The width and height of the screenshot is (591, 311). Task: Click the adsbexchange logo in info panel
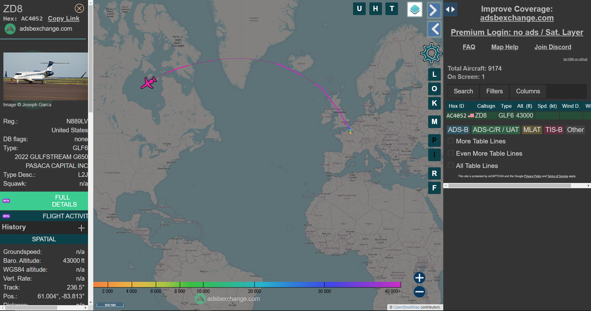click(x=10, y=29)
